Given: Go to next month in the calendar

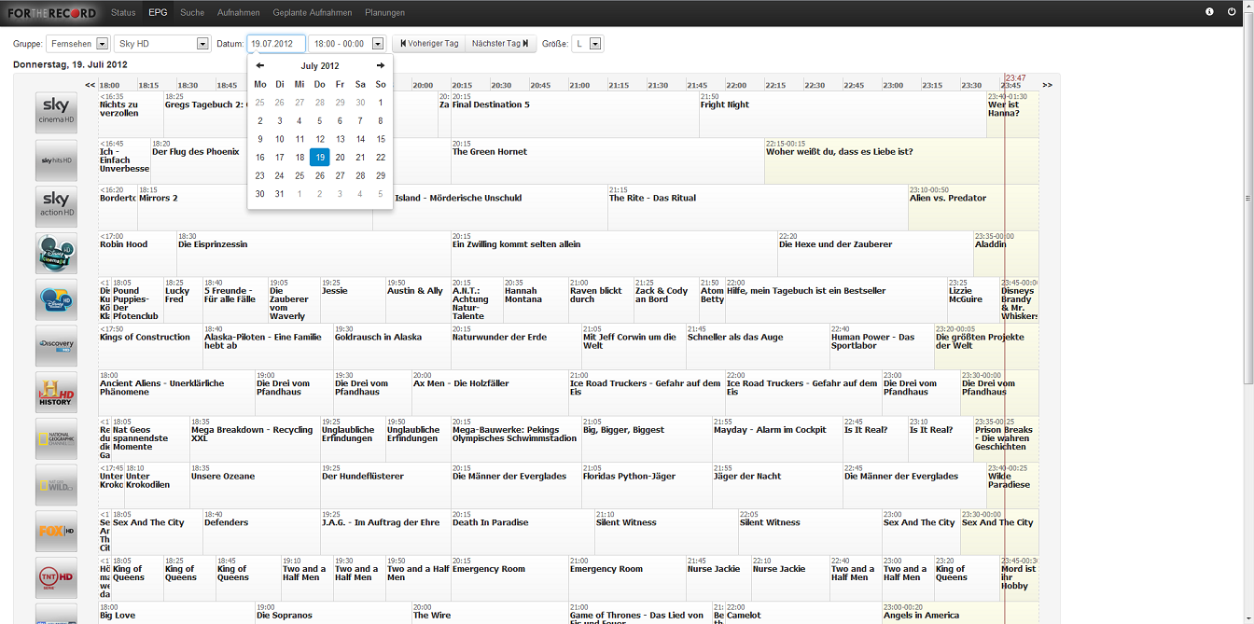Looking at the screenshot, I should tap(381, 66).
